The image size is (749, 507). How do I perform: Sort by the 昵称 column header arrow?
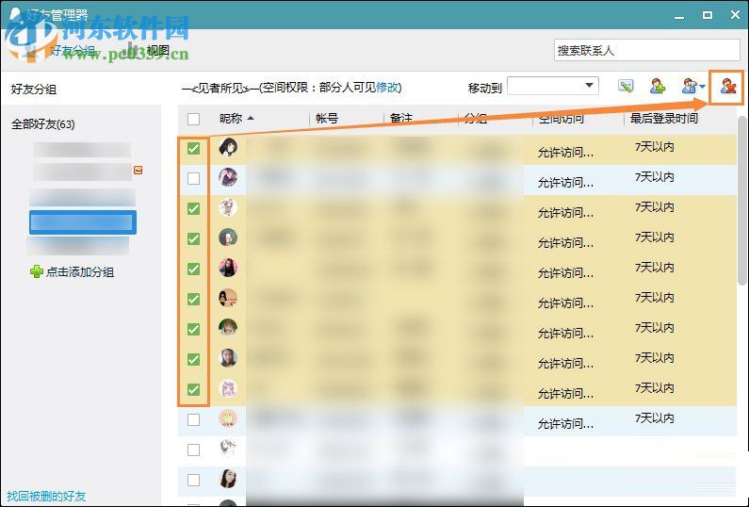(x=251, y=118)
